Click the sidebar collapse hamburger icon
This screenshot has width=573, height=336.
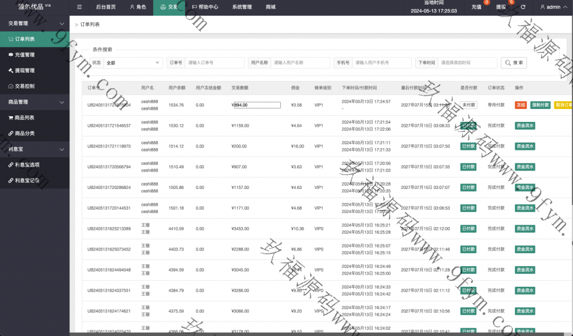click(79, 7)
